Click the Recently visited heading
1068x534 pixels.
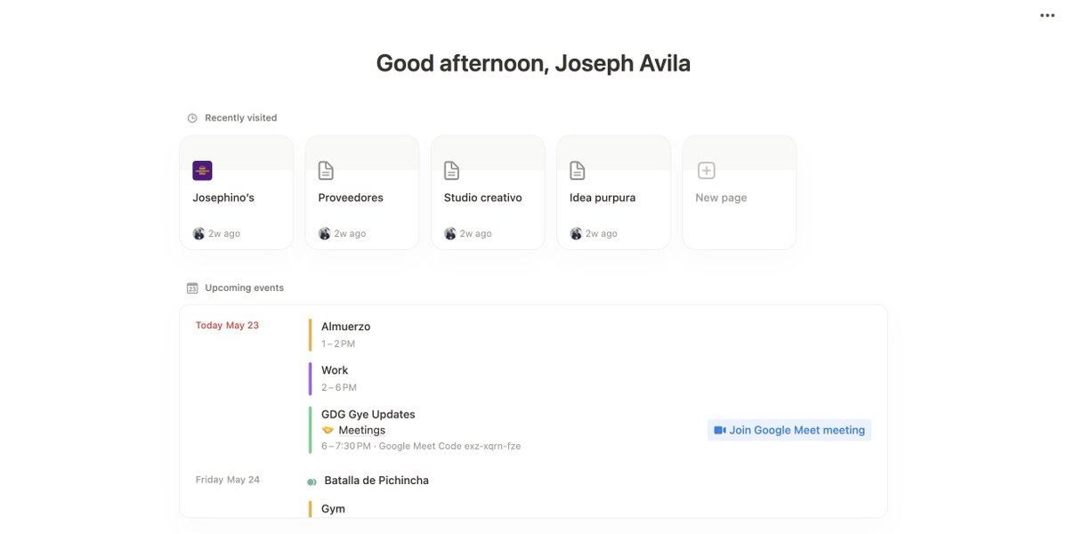click(241, 117)
